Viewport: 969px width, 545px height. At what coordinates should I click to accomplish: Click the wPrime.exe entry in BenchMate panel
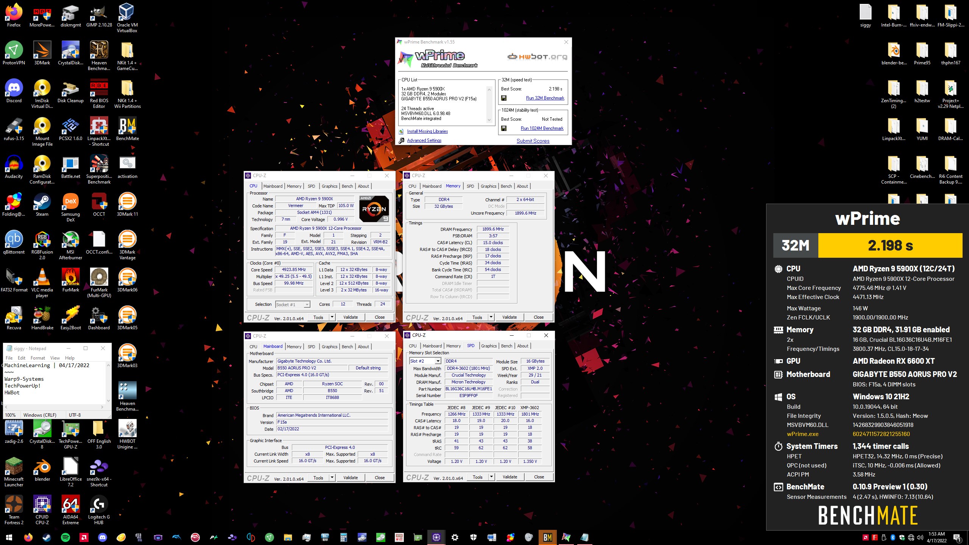coord(802,434)
